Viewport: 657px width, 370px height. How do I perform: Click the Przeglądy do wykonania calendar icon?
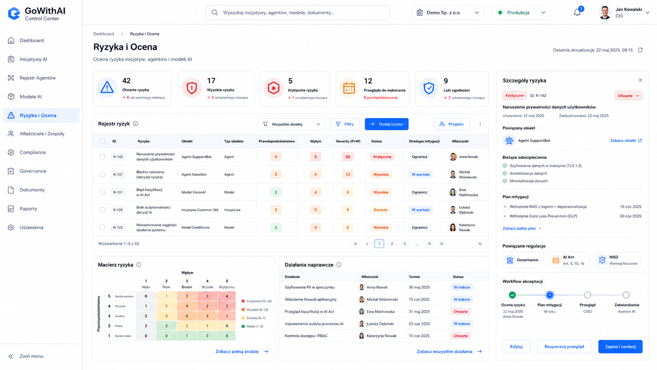[349, 88]
